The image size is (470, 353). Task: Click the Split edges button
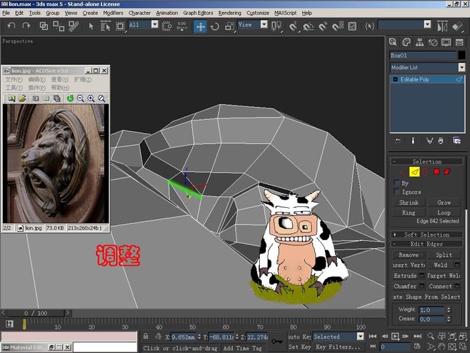[444, 255]
